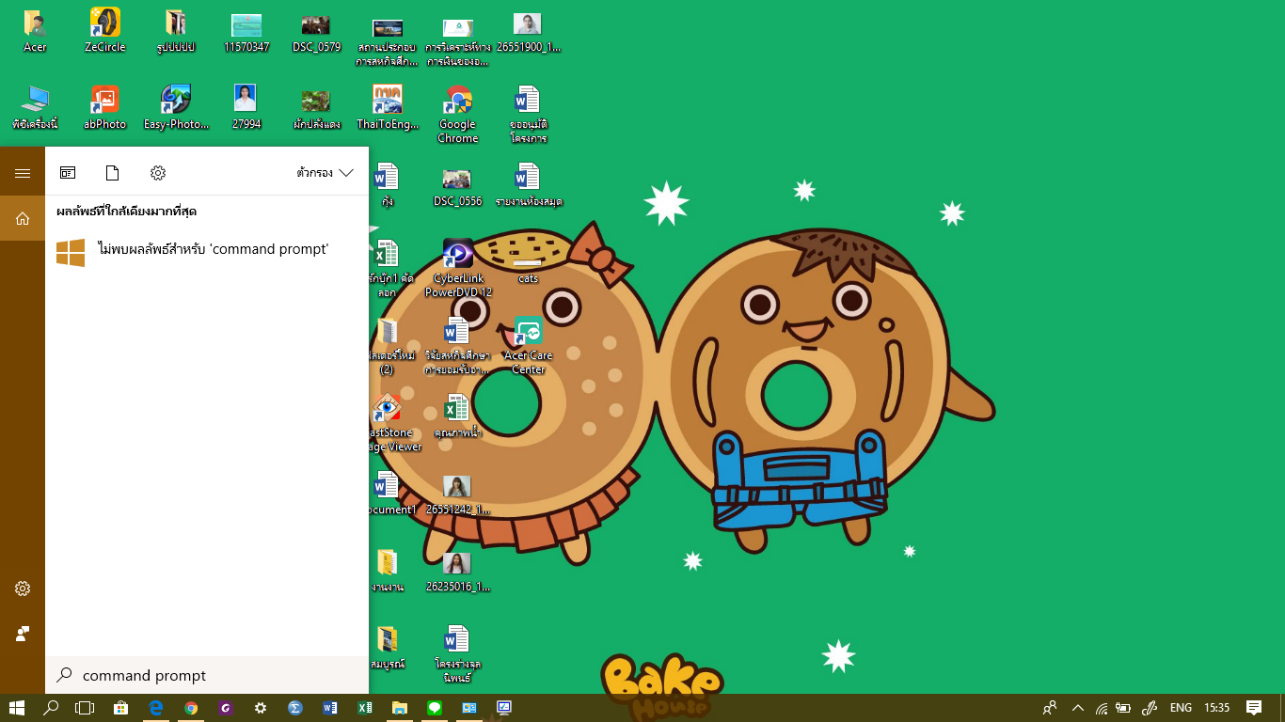
Task: Switch the ENG input language indicator
Action: pyautogui.click(x=1181, y=708)
